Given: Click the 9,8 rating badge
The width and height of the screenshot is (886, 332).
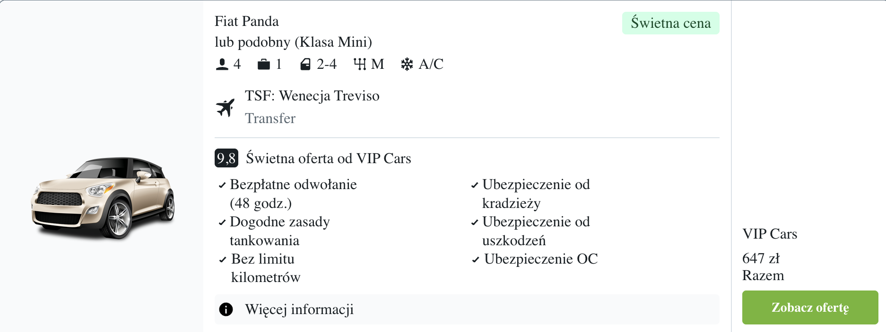Looking at the screenshot, I should (x=226, y=158).
